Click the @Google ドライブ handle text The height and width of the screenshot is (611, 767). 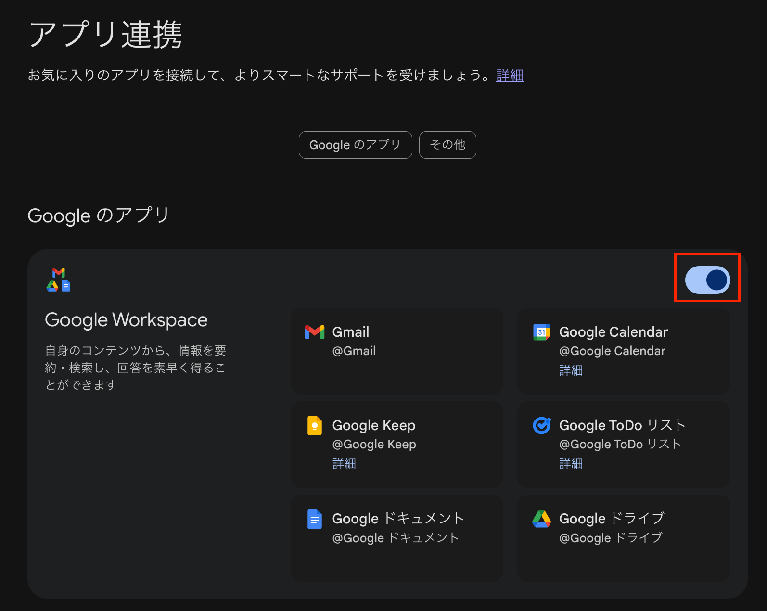tap(611, 538)
